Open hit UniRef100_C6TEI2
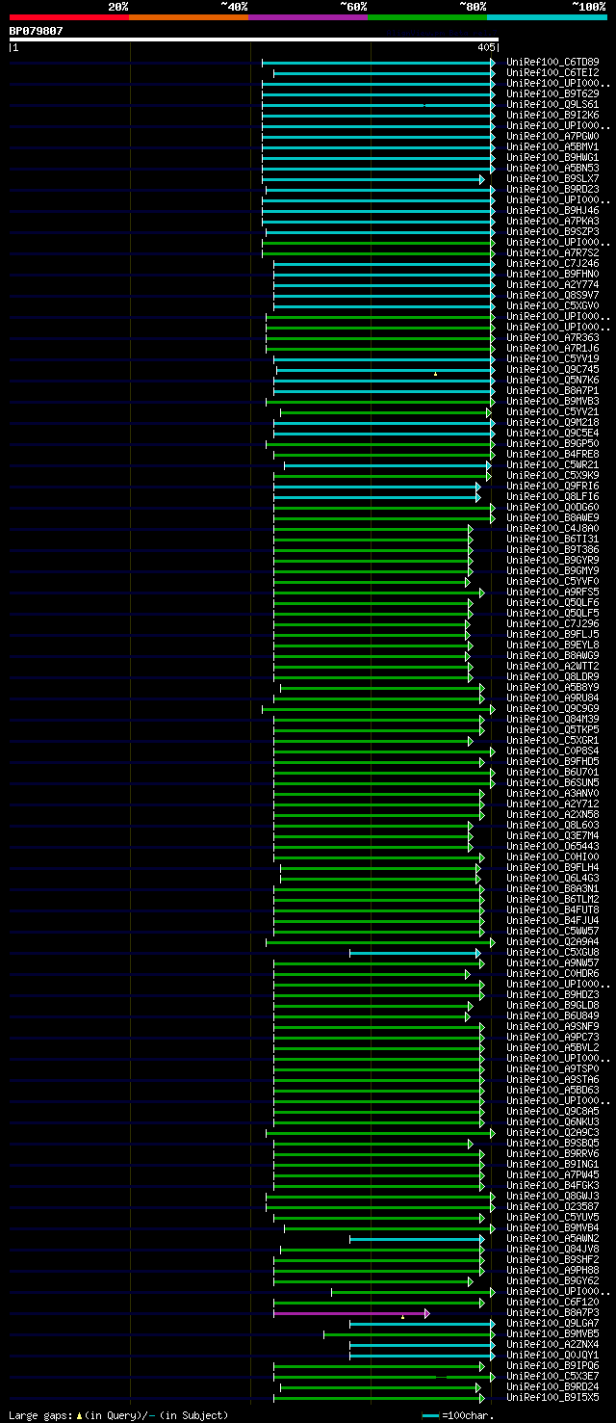Screen dimensions: 616x1423 pyautogui.click(x=552, y=72)
